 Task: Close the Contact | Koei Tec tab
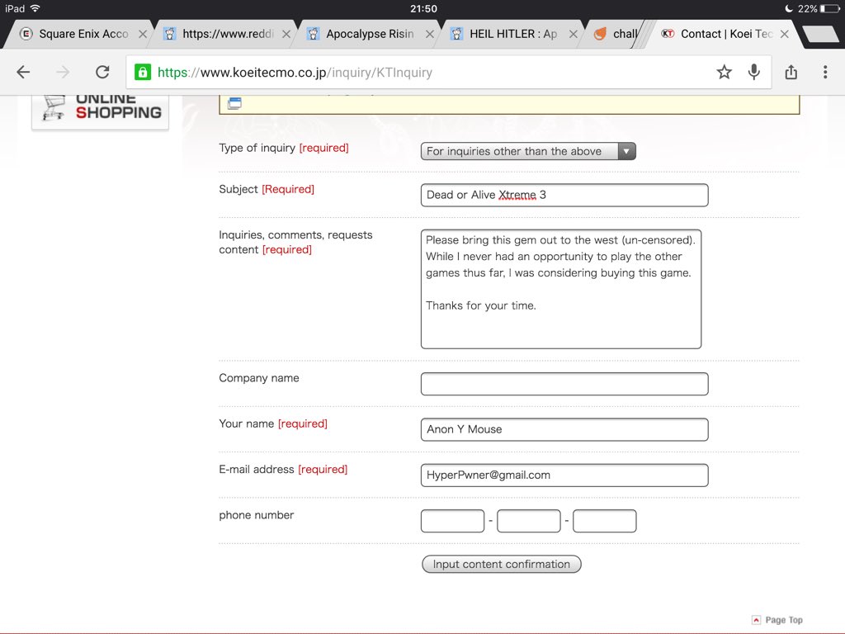tap(785, 34)
